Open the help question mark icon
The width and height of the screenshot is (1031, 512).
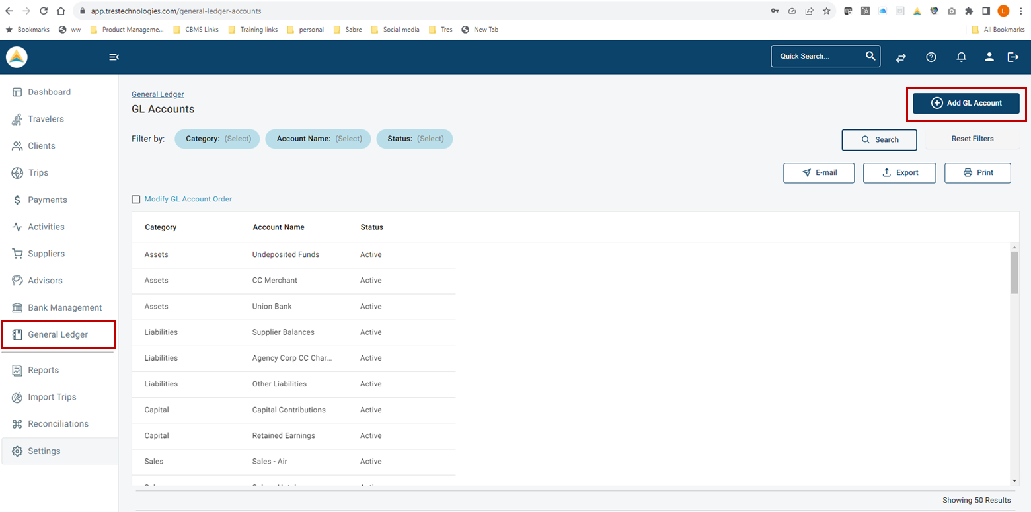click(x=931, y=57)
